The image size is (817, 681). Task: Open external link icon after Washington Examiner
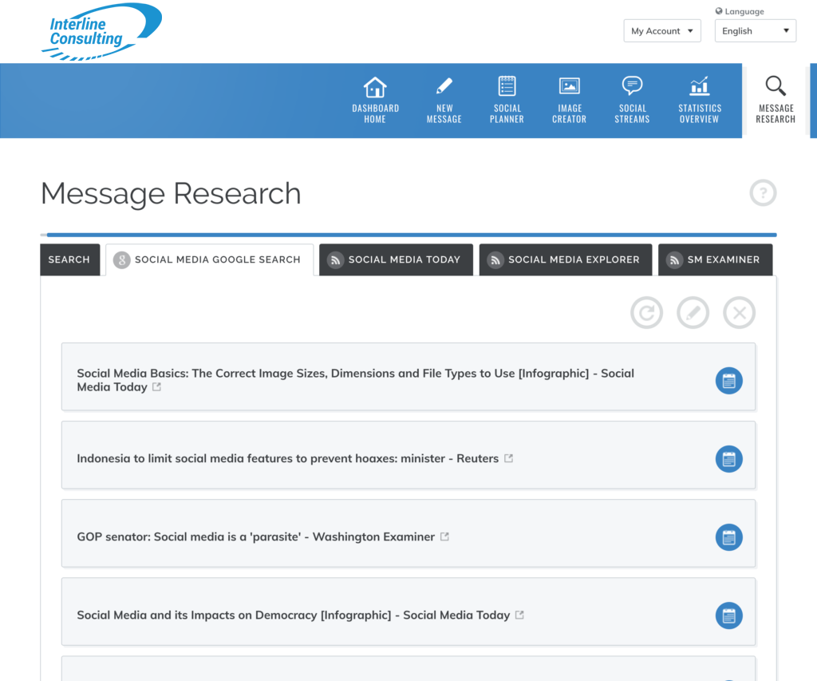pos(444,536)
